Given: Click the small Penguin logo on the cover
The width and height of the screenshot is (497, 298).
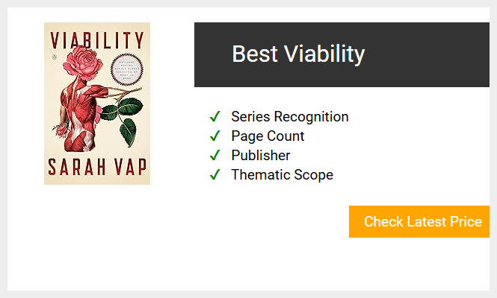Looking at the screenshot, I should (x=55, y=57).
